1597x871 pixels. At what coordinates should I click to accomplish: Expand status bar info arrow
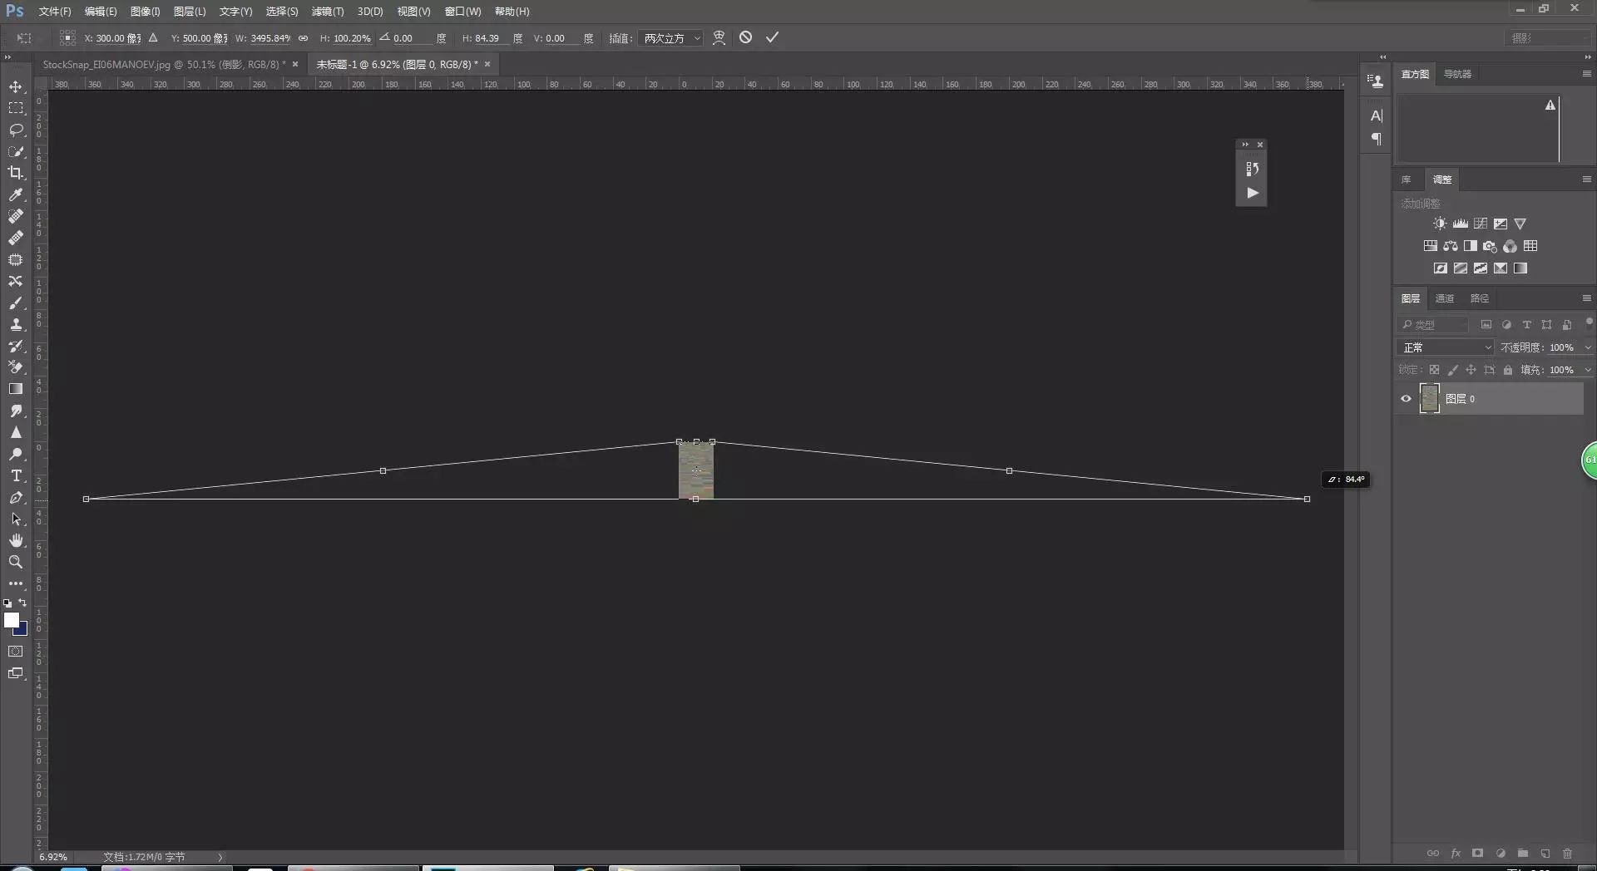(x=220, y=857)
